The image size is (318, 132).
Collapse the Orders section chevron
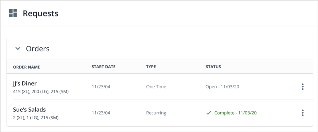[x=18, y=49]
